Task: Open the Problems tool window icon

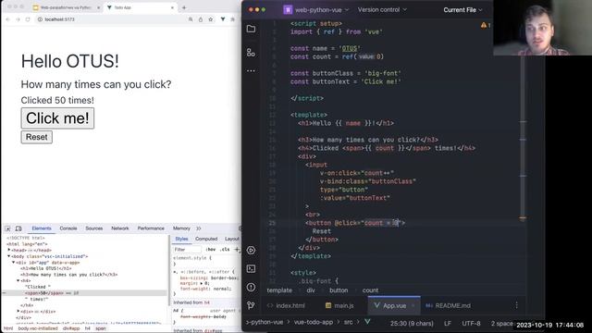Action: click(x=251, y=287)
